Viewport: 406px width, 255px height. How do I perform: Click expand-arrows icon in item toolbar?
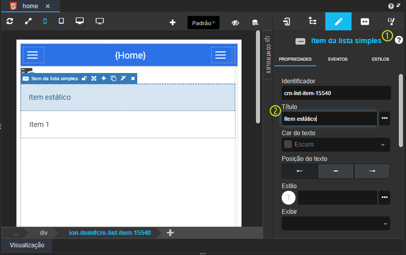click(x=94, y=79)
